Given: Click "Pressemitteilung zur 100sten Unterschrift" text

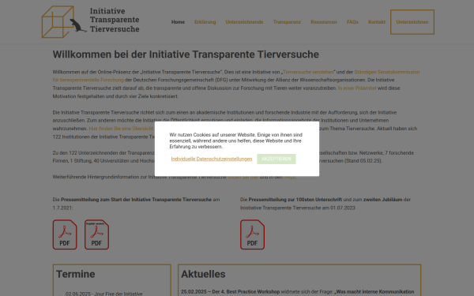Looking at the screenshot, I should [295, 200].
